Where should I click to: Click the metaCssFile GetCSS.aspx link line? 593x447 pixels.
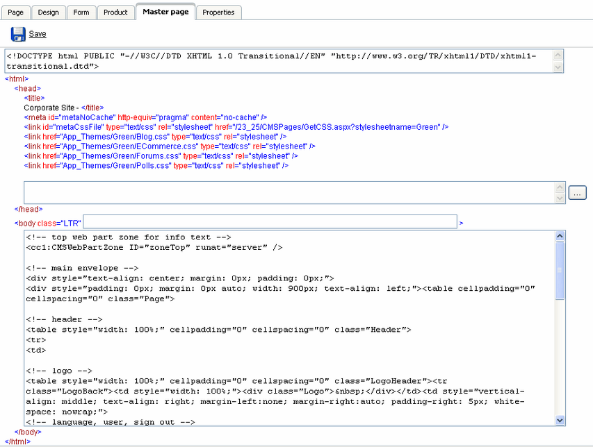236,127
